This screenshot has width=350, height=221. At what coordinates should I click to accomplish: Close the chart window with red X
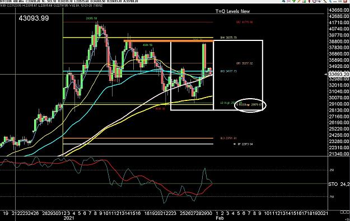pos(346,1)
